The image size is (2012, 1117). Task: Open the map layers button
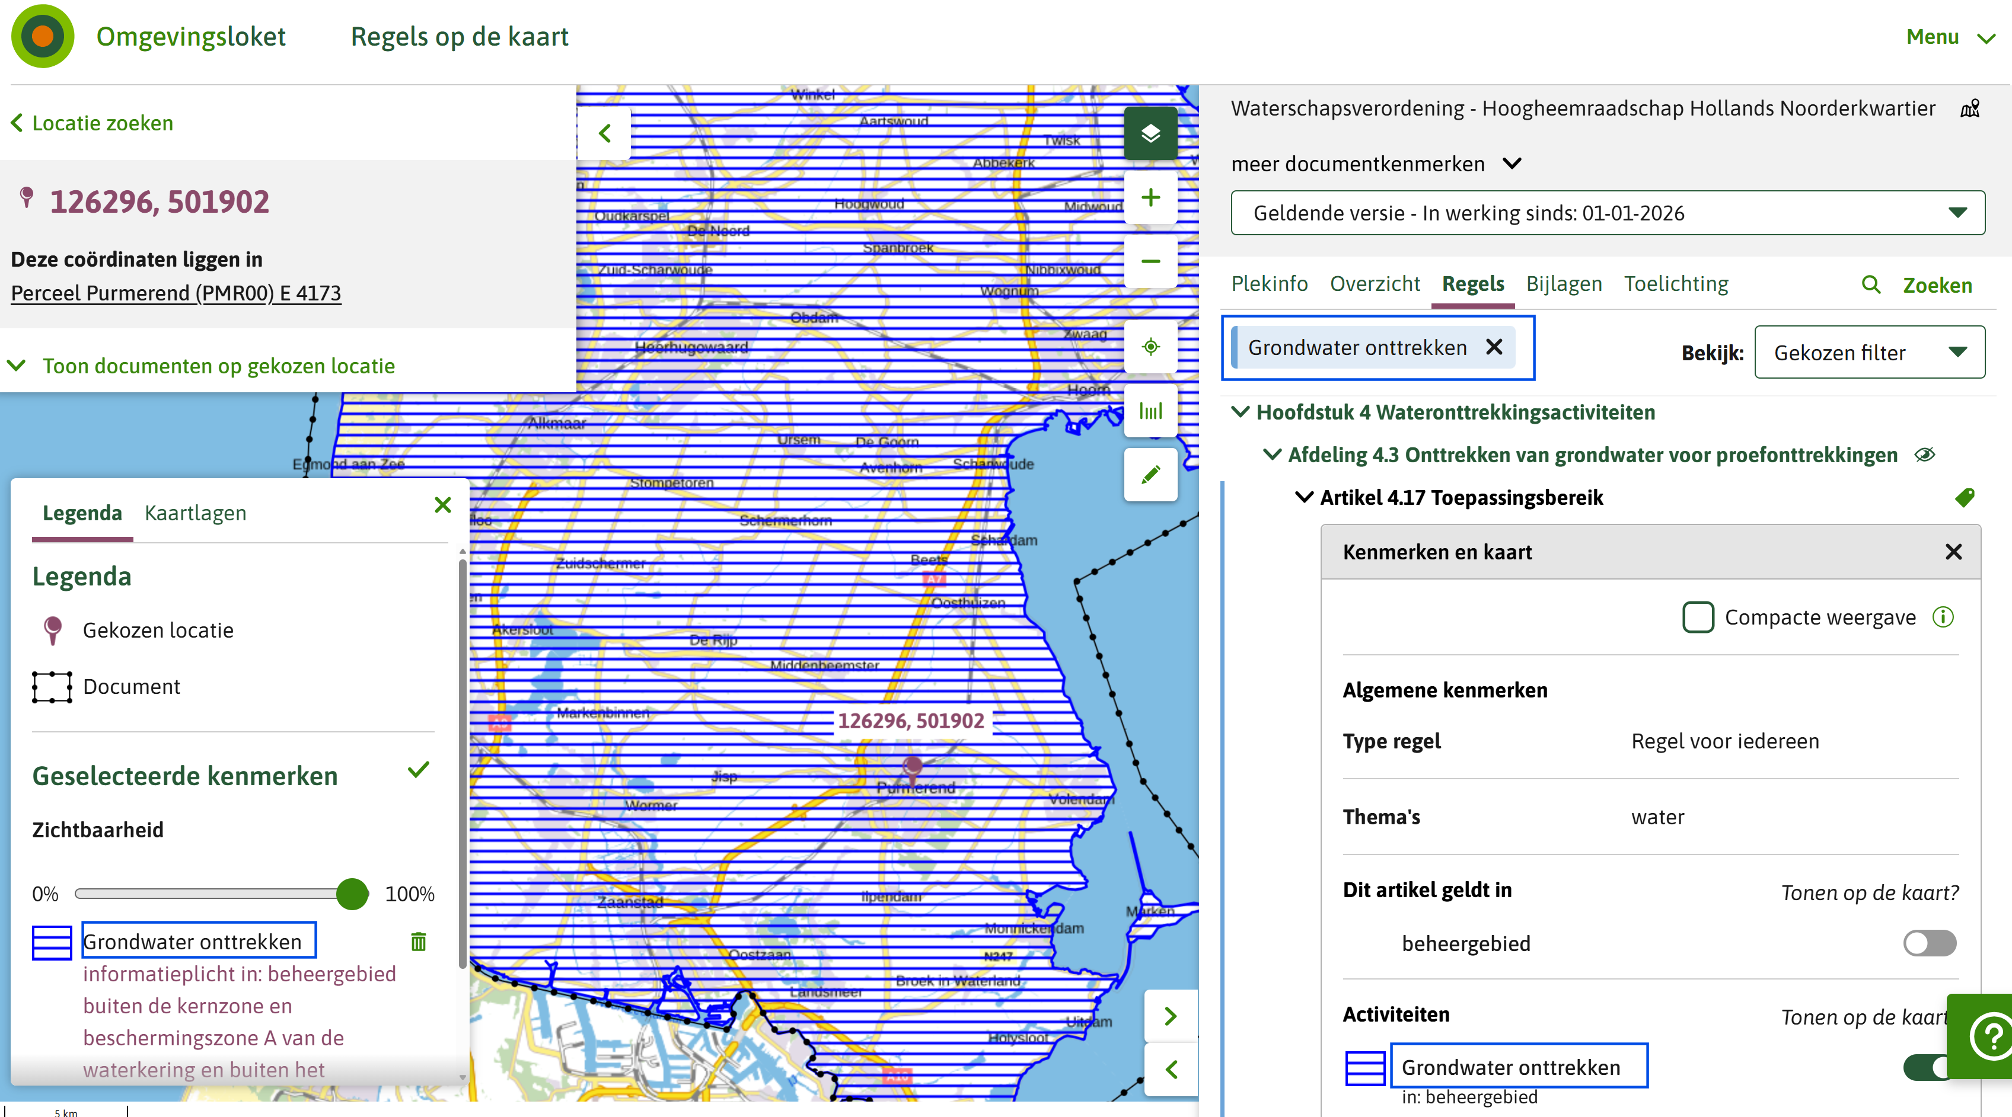[x=1150, y=133]
